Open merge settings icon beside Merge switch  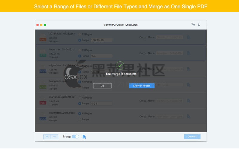pos(84,137)
